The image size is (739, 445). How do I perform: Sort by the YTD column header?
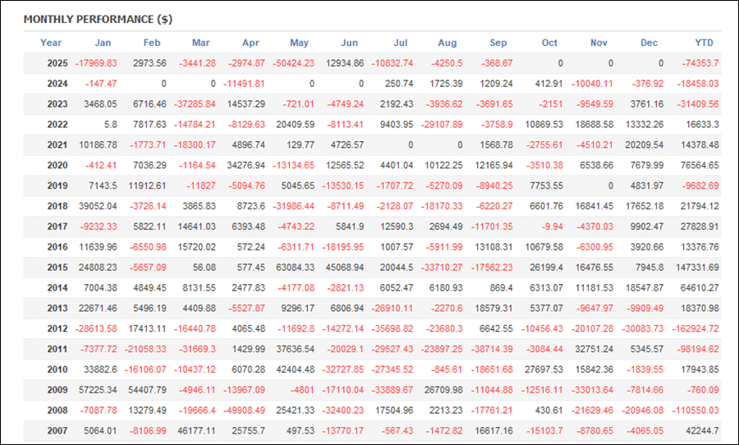point(706,43)
